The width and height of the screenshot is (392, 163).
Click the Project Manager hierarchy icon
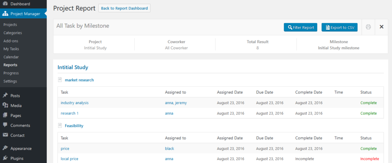(5, 14)
